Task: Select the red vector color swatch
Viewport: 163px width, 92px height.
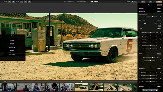Action: pos(144,90)
